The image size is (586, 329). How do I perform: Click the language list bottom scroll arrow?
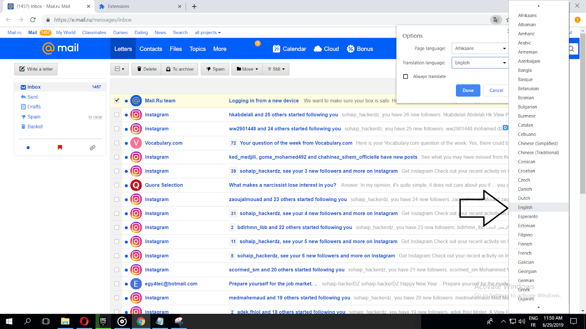538,307
